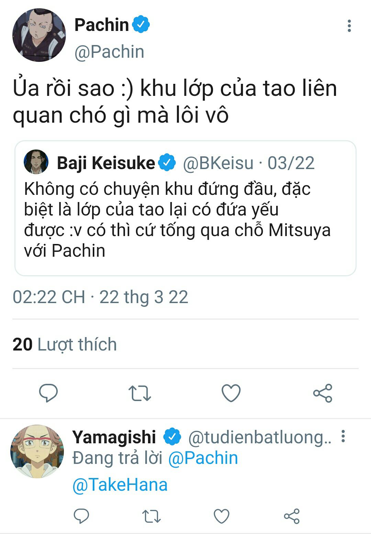
Task: Click the @Pachin mention in the reply
Action: click(203, 458)
